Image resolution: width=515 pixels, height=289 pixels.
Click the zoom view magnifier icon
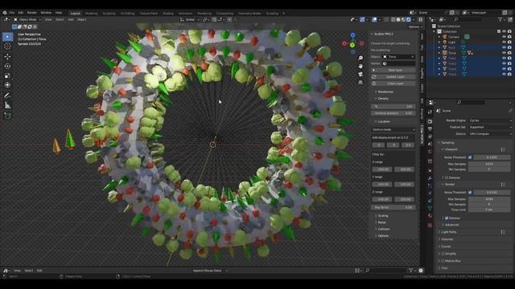tap(360, 58)
